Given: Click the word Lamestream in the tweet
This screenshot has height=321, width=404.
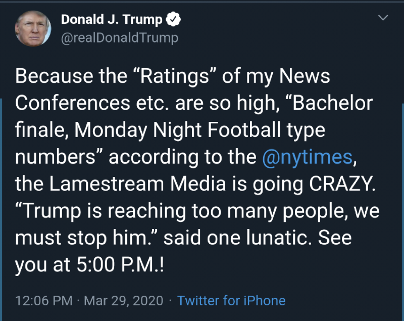Looking at the screenshot, I should [107, 184].
